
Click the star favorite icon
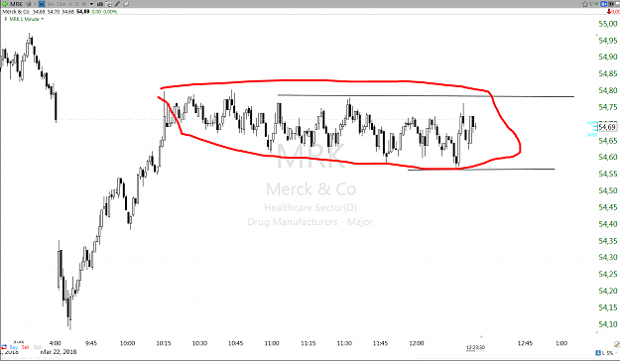pos(585,4)
